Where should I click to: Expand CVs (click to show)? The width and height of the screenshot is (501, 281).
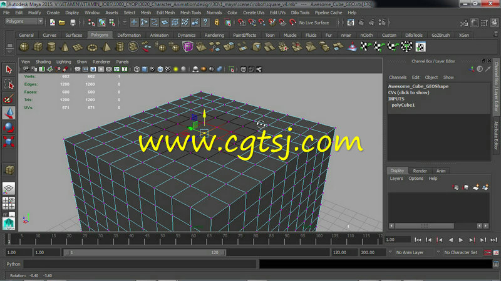(x=408, y=92)
